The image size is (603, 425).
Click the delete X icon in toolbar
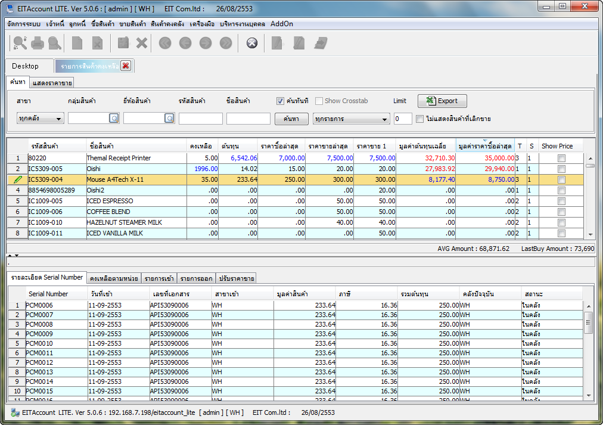click(x=142, y=43)
